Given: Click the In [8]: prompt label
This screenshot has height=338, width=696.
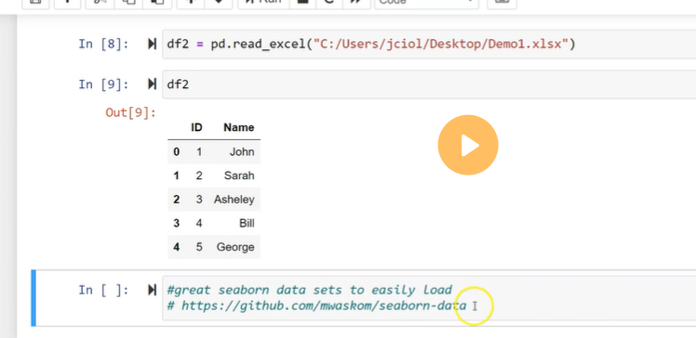Looking at the screenshot, I should [x=103, y=44].
